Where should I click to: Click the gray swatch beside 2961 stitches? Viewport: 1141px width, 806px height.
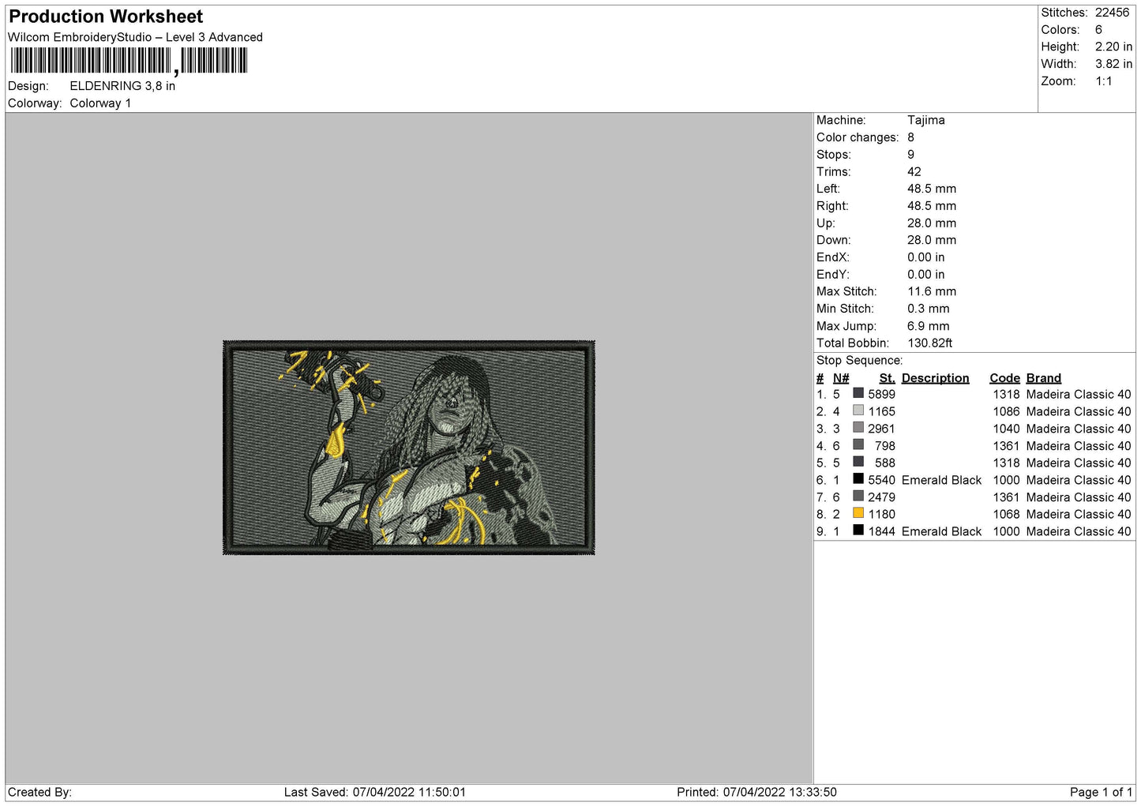[858, 429]
